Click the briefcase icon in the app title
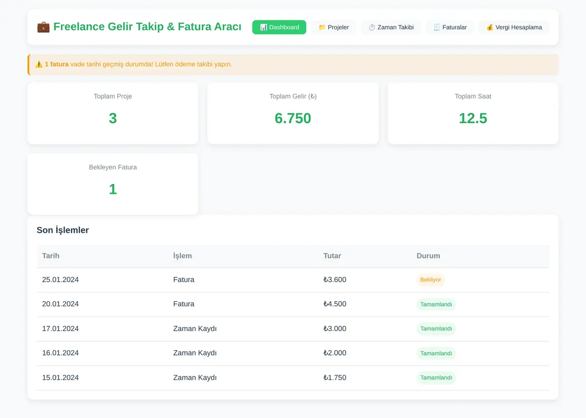586x418 pixels. [x=43, y=27]
